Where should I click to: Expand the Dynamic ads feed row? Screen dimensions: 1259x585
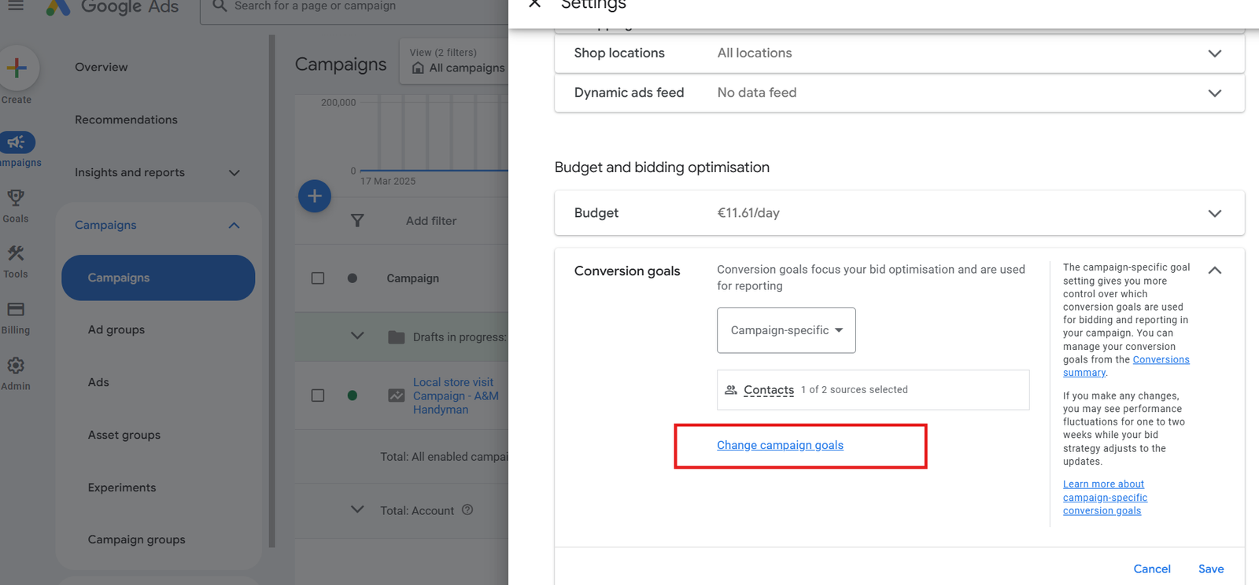pyautogui.click(x=1214, y=93)
